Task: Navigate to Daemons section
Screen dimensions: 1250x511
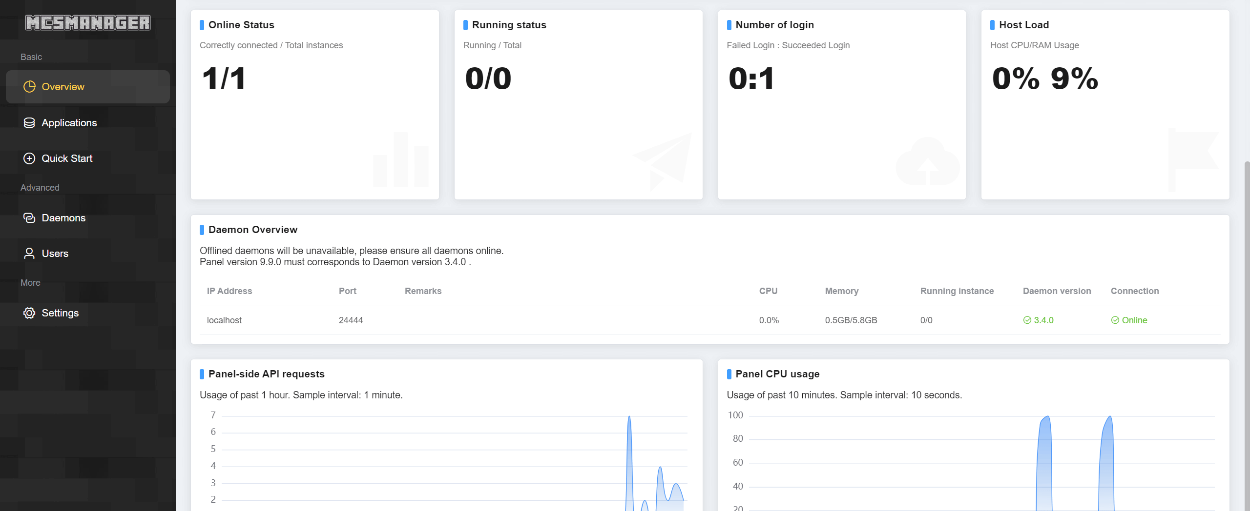Action: click(88, 217)
